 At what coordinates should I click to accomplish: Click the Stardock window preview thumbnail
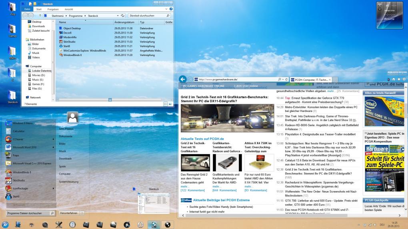pos(154,203)
